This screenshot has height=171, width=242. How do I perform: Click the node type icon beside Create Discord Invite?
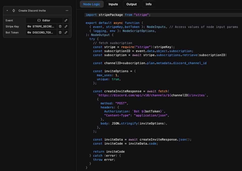tap(14, 11)
